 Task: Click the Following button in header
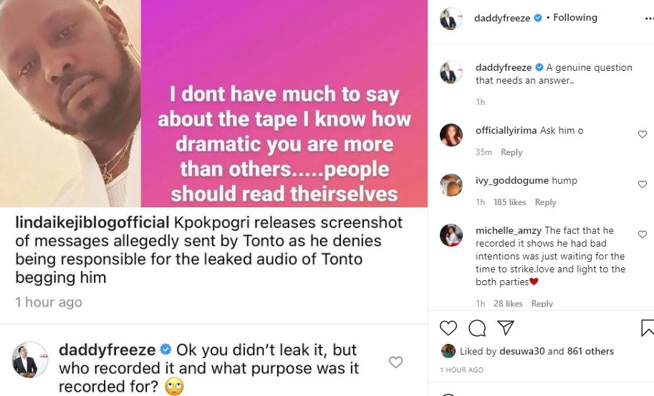[577, 18]
